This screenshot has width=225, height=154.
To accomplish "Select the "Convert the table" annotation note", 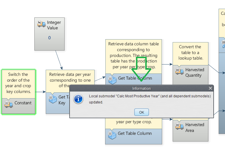I will pyautogui.click(x=190, y=52).
